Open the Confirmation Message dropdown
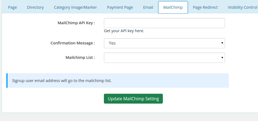 tap(164, 43)
